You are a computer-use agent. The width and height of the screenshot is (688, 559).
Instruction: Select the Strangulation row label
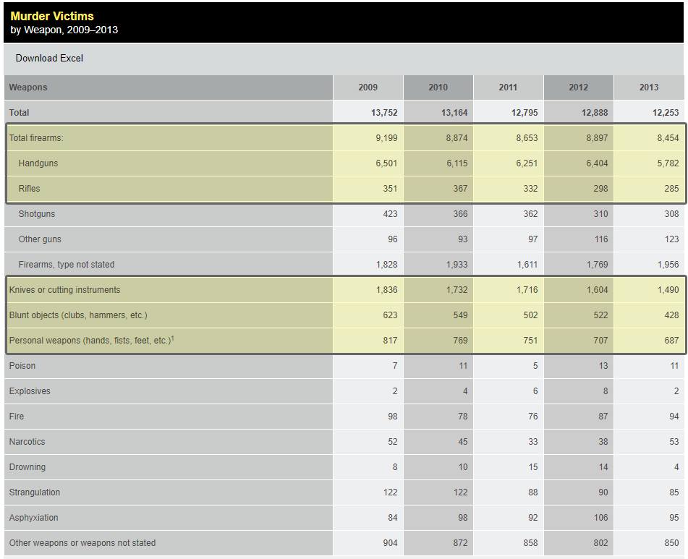35,492
